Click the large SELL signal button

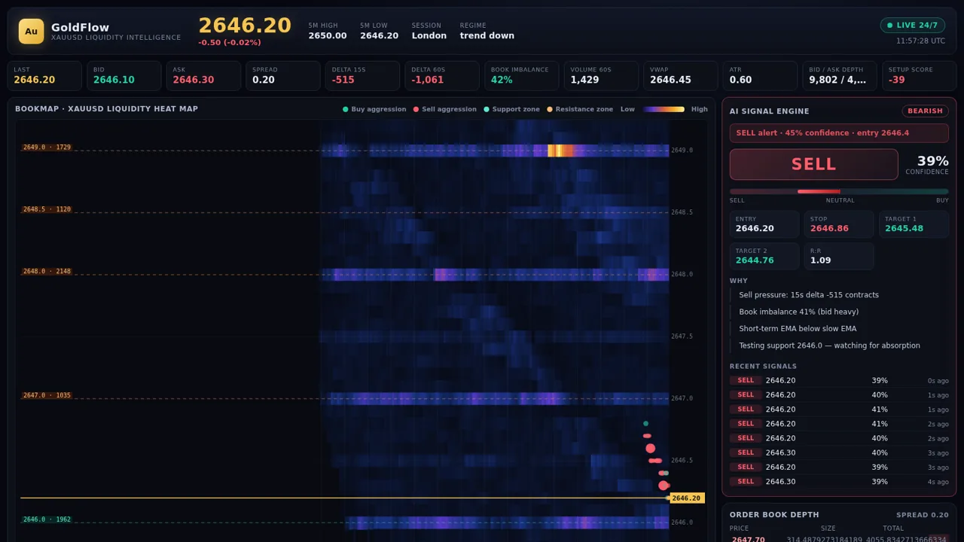pos(813,164)
